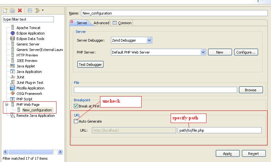Viewport: 271px width, 162px height.
Task: Select the Apache Tomcat icon
Action: pyautogui.click(x=13, y=27)
